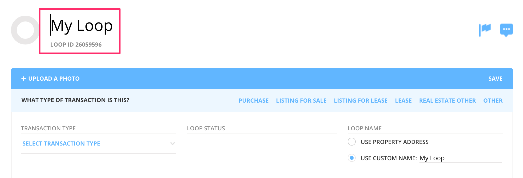Choose the Listing for Sale option
This screenshot has height=178, width=523.
coord(301,101)
